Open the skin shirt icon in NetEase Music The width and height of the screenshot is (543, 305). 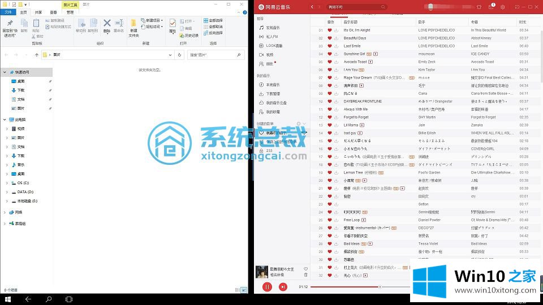479,7
